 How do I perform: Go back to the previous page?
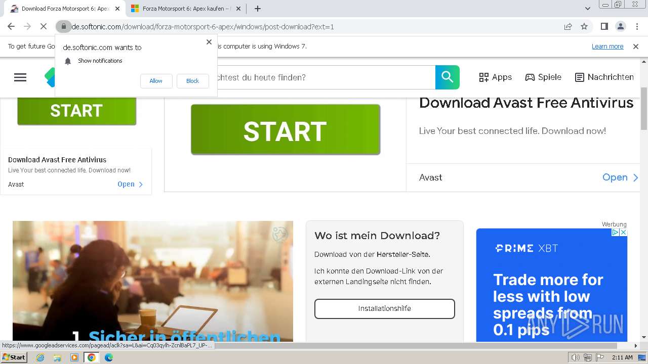coord(11,26)
